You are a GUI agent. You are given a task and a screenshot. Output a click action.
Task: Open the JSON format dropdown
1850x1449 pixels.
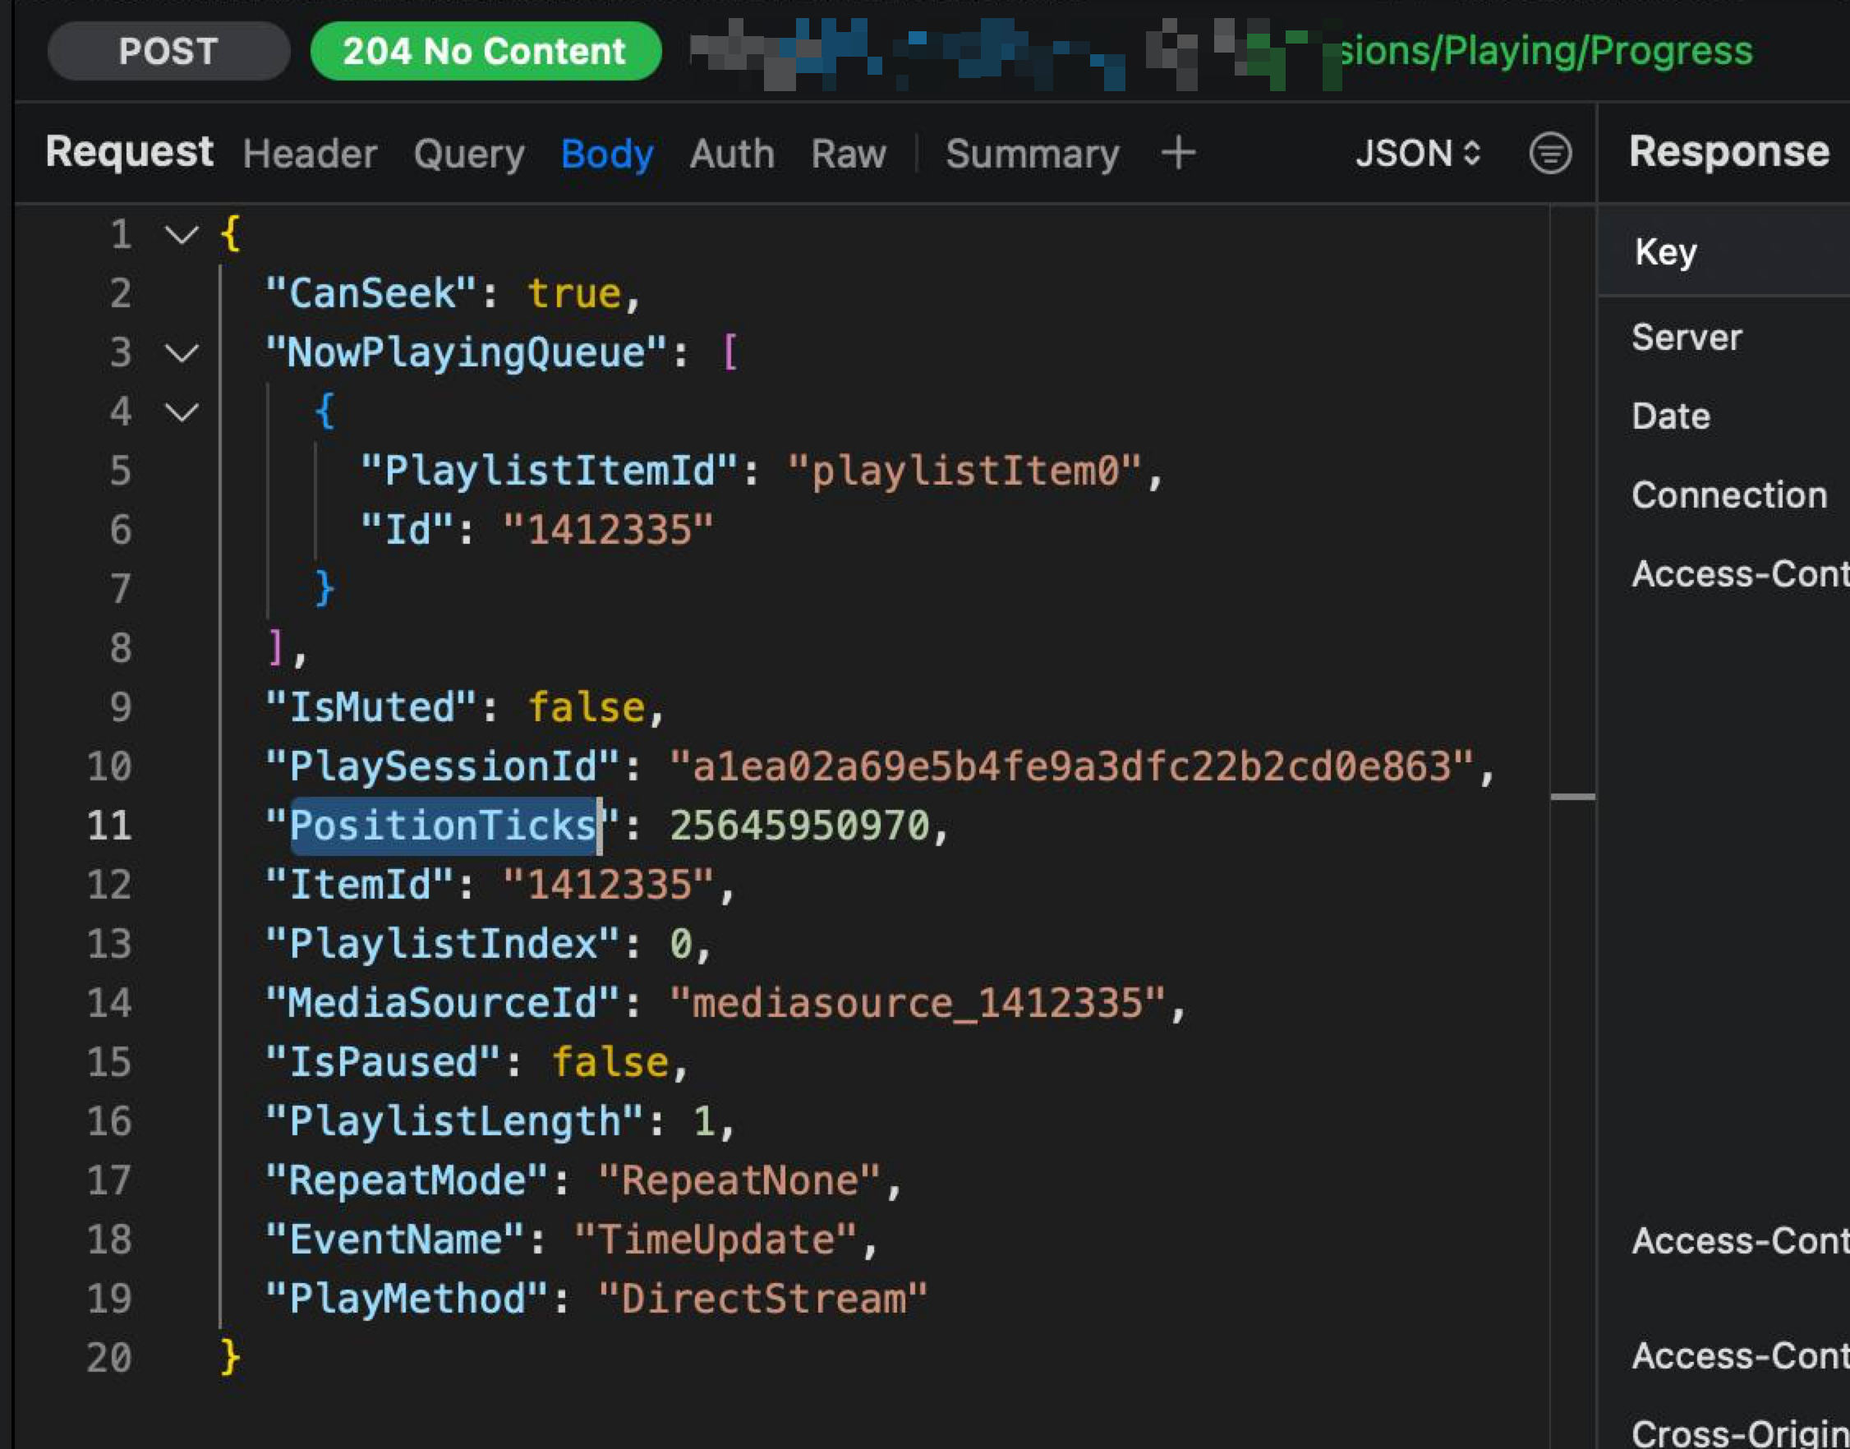pos(1417,154)
